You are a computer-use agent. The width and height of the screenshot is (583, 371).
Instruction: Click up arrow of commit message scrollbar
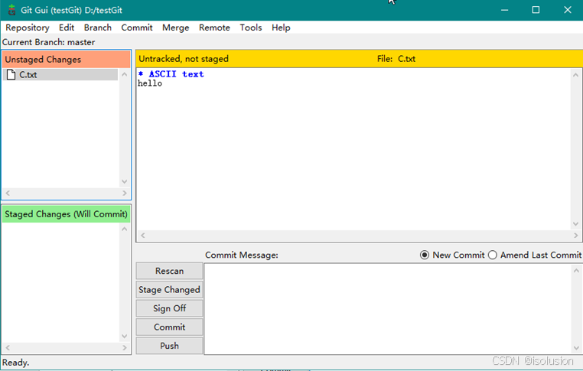[x=576, y=271]
